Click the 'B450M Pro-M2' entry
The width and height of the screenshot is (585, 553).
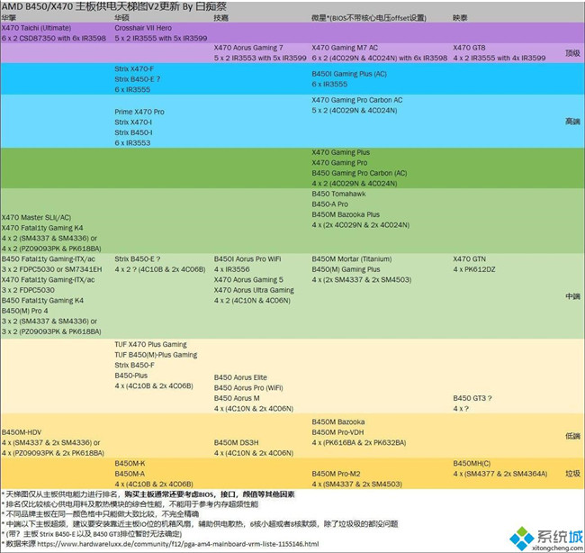pyautogui.click(x=337, y=474)
